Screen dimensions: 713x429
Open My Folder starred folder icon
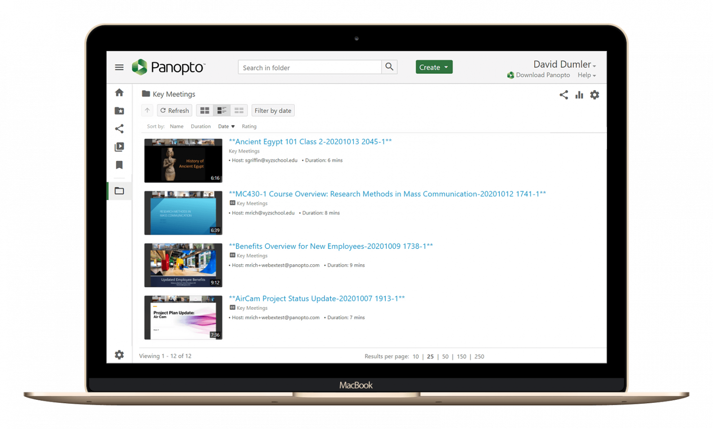[x=119, y=111]
